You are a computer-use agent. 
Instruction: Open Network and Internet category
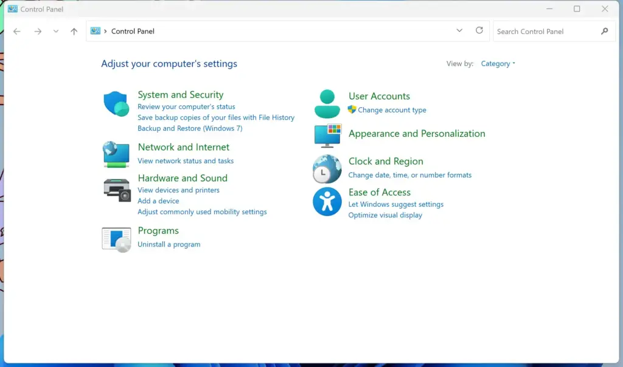[184, 147]
